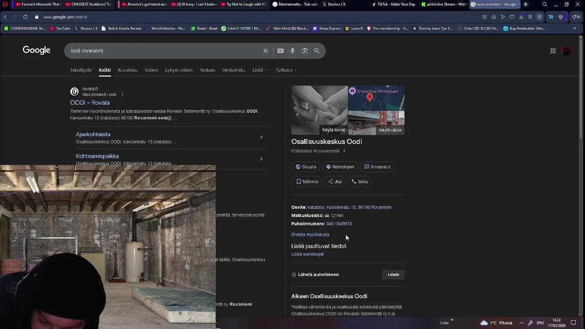Click the Tallenna save button
This screenshot has width=585, height=329.
[x=307, y=181]
